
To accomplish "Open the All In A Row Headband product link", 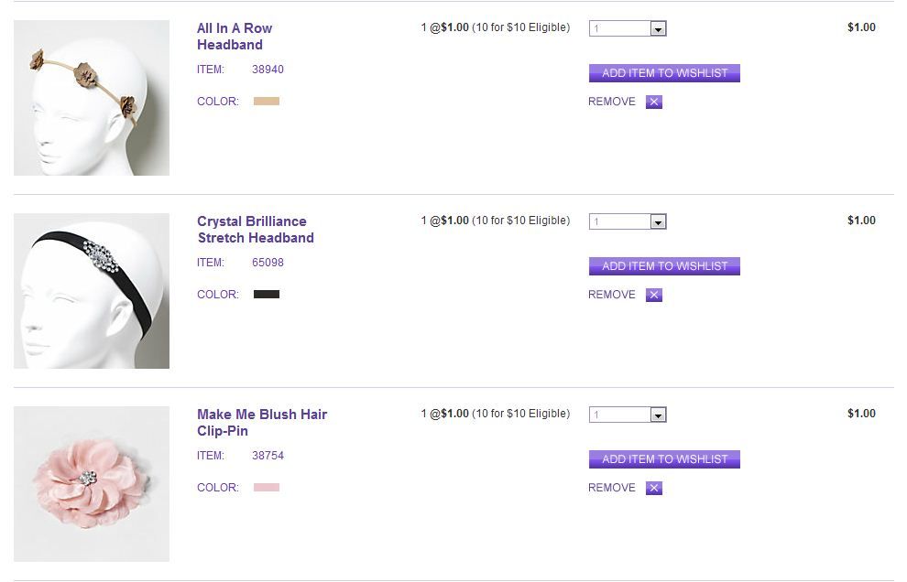I will click(x=235, y=37).
